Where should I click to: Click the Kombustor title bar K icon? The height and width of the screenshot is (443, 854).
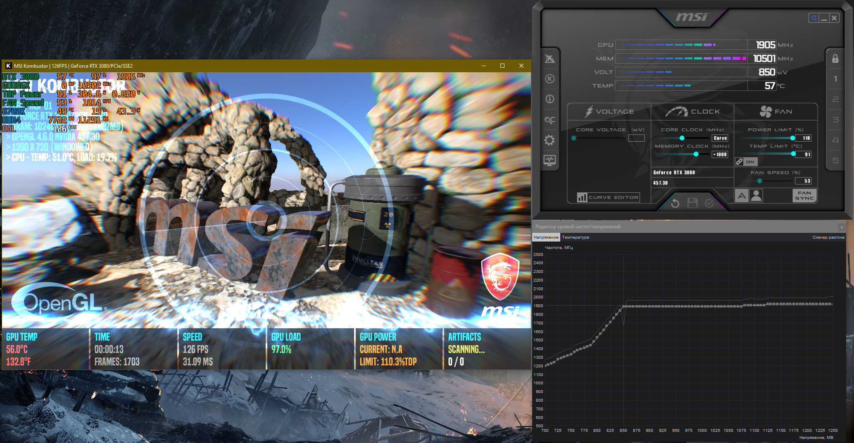[x=8, y=66]
